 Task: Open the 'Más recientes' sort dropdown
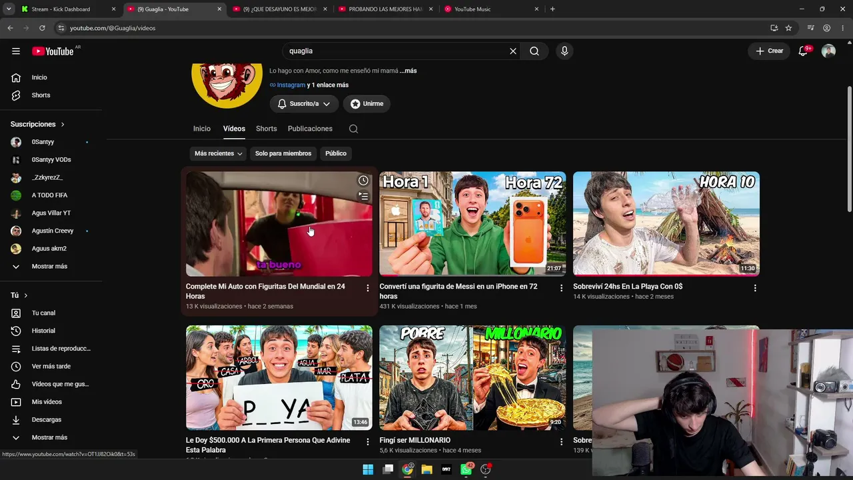(x=218, y=153)
